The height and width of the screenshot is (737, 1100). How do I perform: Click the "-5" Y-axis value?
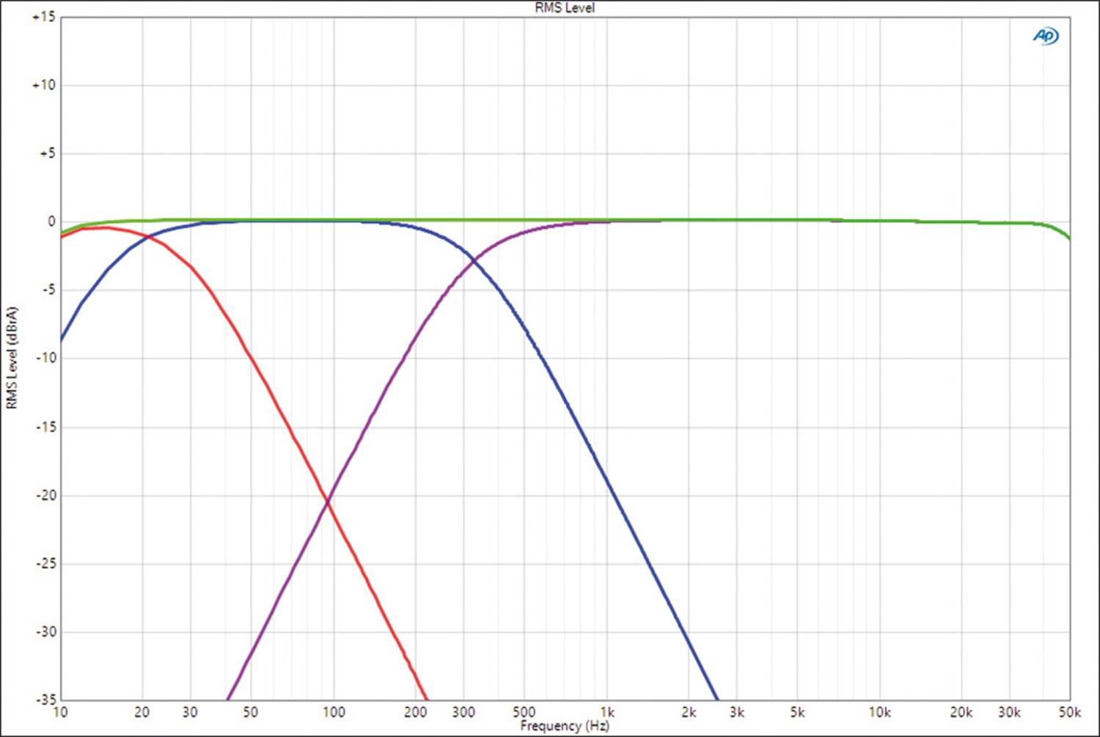[48, 290]
